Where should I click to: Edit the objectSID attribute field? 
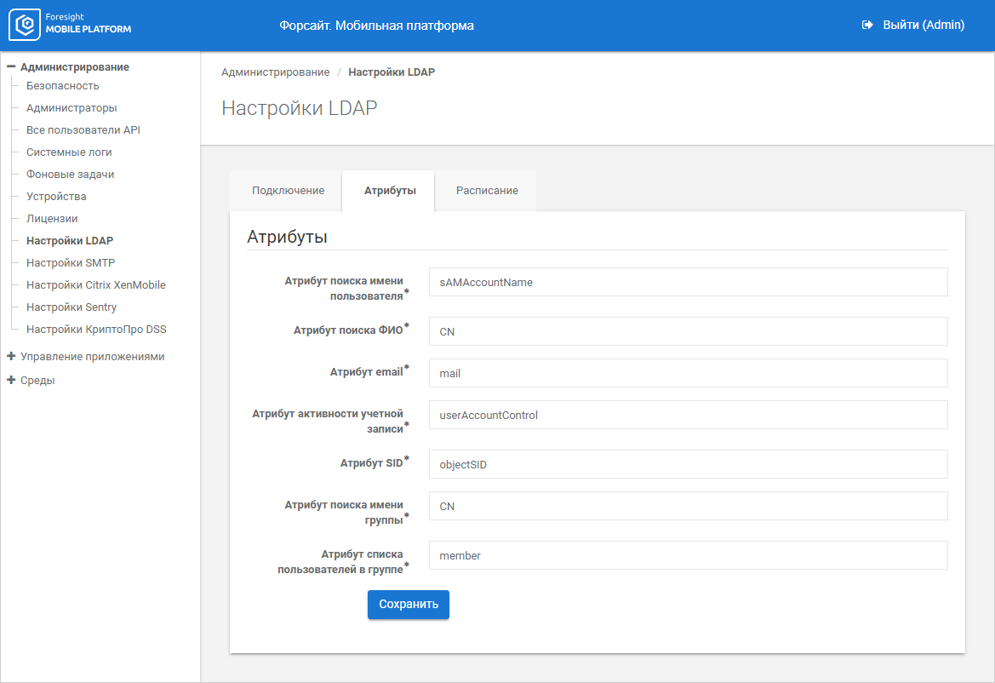(x=688, y=464)
